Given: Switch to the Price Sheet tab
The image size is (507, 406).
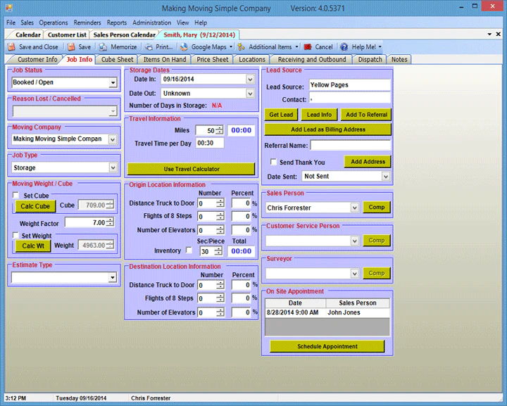Looking at the screenshot, I should point(213,59).
